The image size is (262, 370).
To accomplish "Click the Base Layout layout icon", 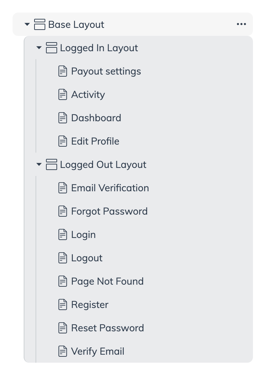I will coord(40,24).
